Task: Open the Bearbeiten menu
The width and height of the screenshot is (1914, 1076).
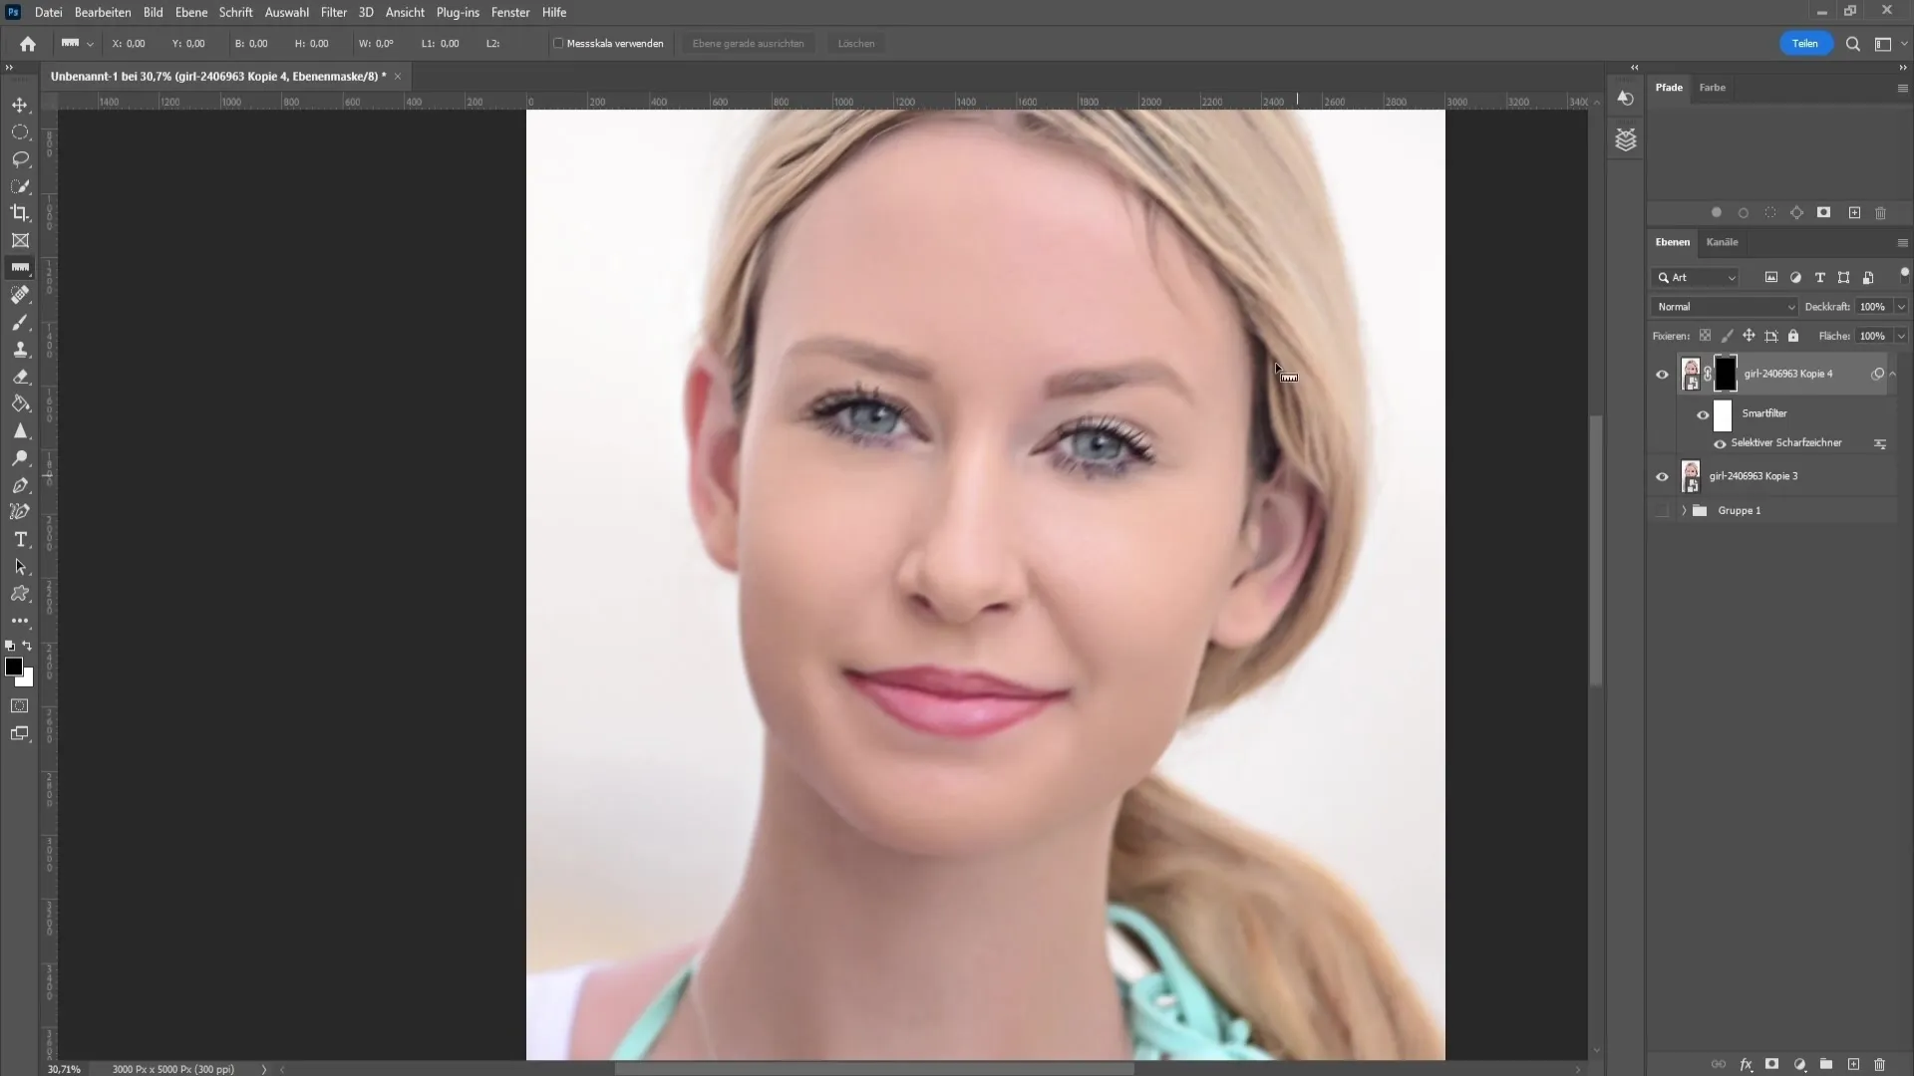Action: click(103, 12)
